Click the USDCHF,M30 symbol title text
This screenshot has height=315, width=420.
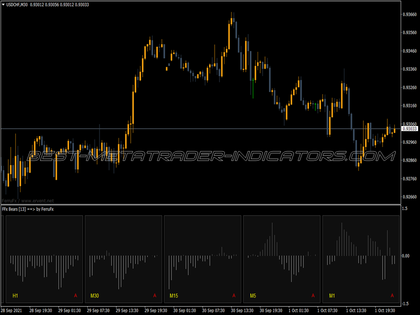17,5
